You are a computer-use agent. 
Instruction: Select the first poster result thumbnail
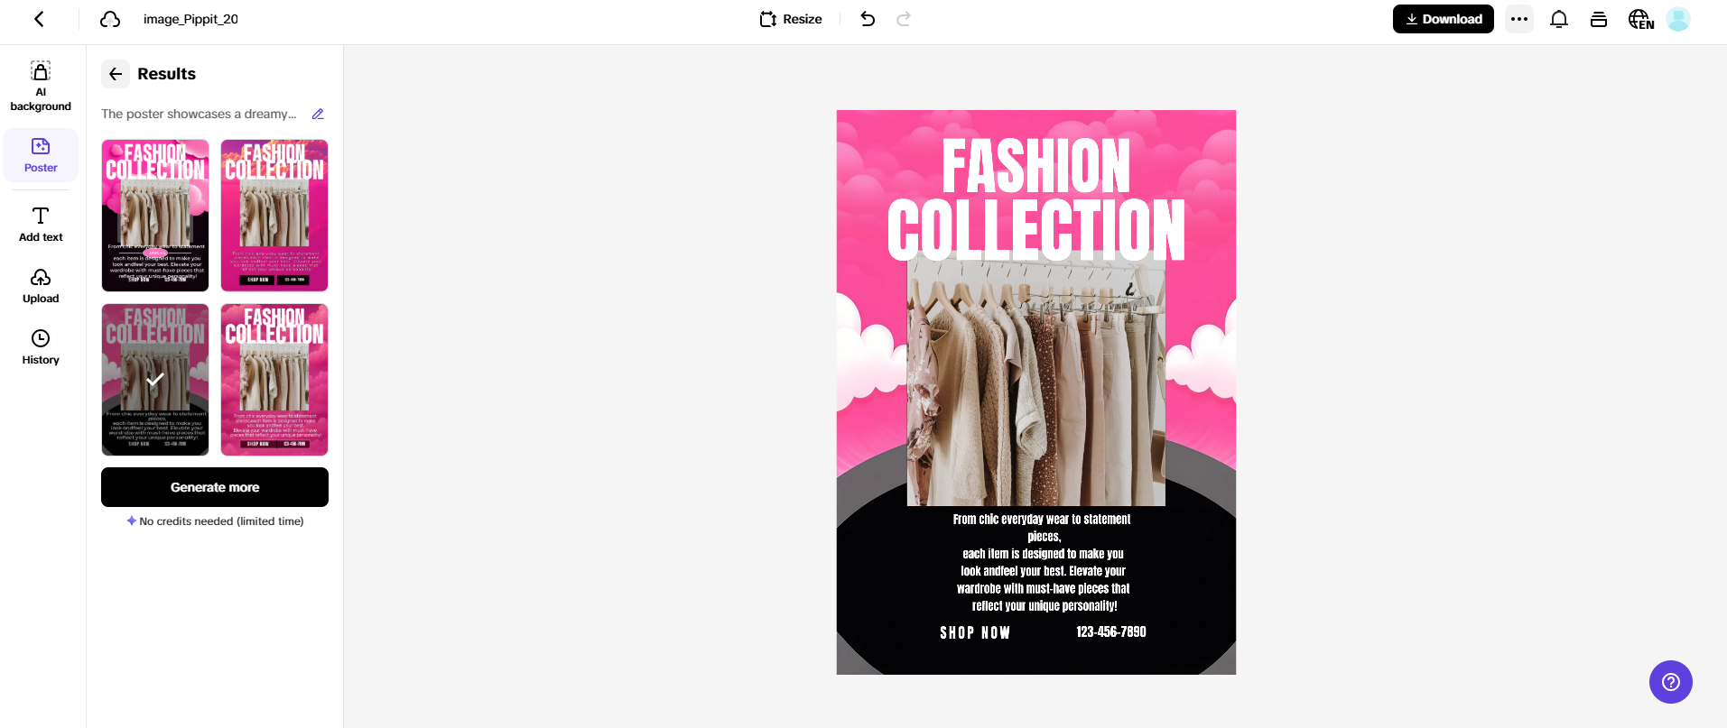[155, 216]
